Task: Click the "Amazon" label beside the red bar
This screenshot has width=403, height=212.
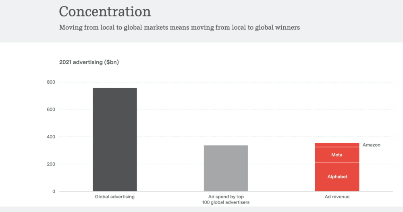Action: point(371,145)
